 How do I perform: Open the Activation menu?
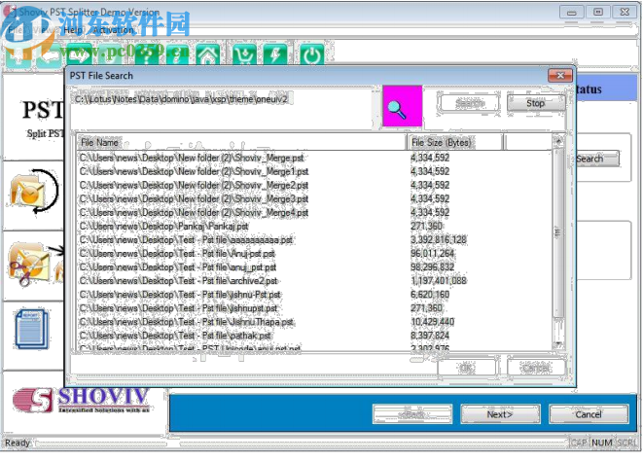pyautogui.click(x=113, y=30)
